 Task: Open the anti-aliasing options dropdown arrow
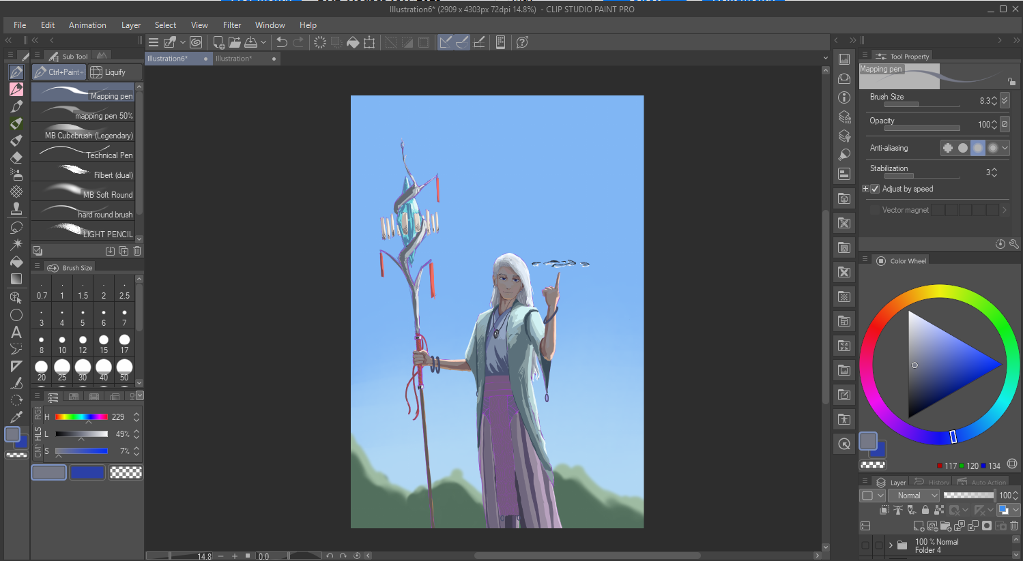[x=1005, y=148]
